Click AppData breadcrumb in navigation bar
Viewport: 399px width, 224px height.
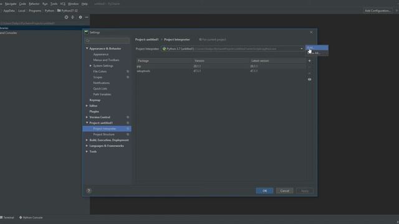click(x=9, y=11)
